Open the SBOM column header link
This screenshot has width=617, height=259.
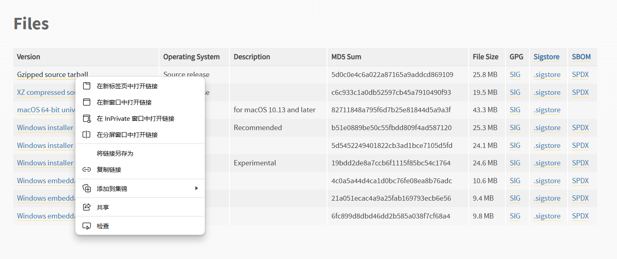[581, 57]
